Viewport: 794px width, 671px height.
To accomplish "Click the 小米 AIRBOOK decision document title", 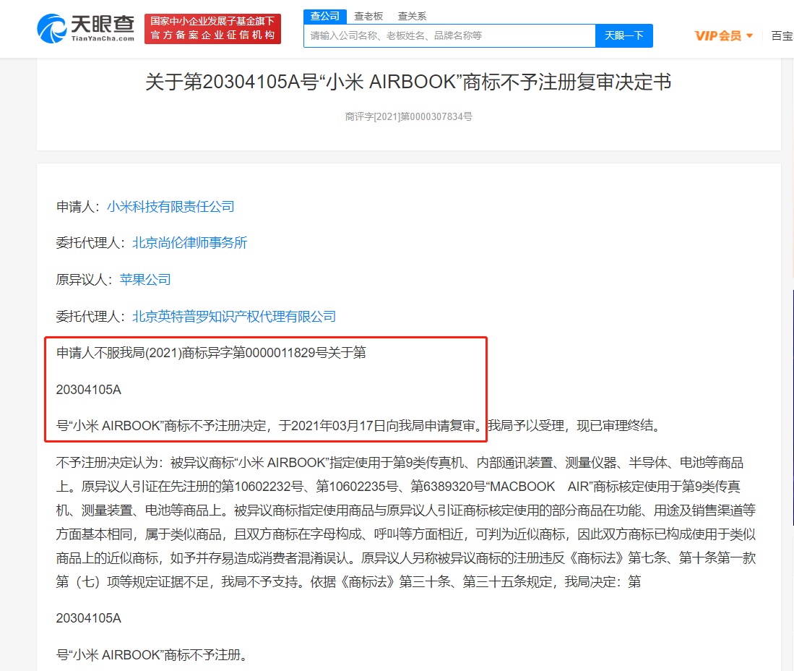I will pyautogui.click(x=408, y=82).
